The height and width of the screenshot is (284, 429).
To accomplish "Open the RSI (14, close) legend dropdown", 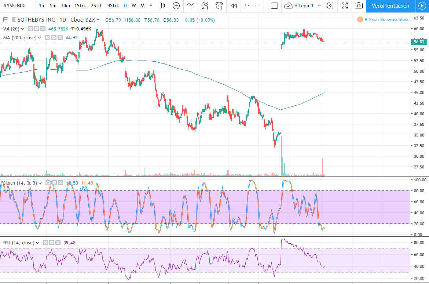I will 38,243.
